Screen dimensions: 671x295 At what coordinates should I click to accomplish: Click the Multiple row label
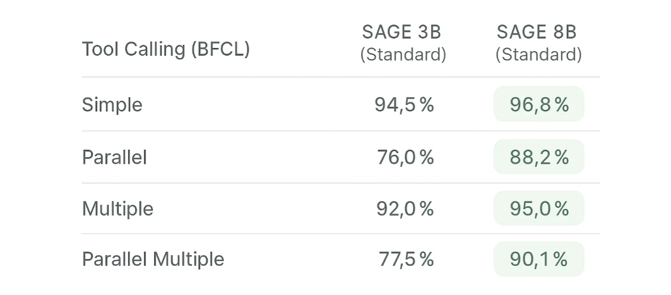[x=117, y=208]
